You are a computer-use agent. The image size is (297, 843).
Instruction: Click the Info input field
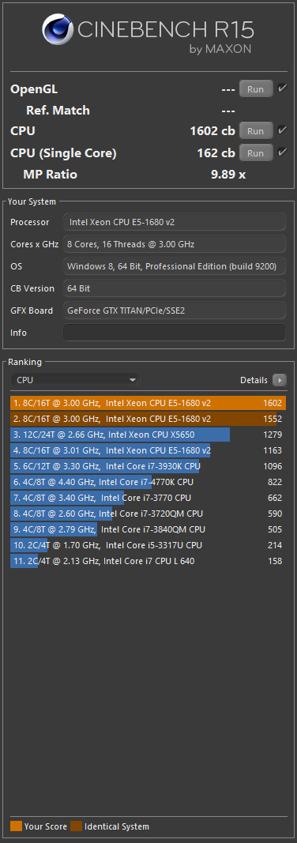(175, 333)
